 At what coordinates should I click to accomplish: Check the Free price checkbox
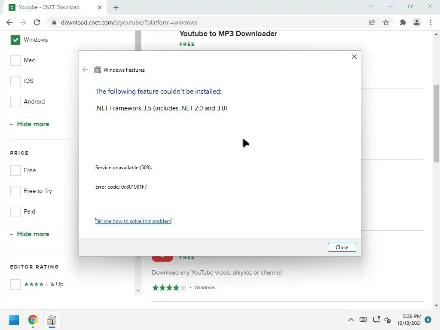[x=15, y=170]
